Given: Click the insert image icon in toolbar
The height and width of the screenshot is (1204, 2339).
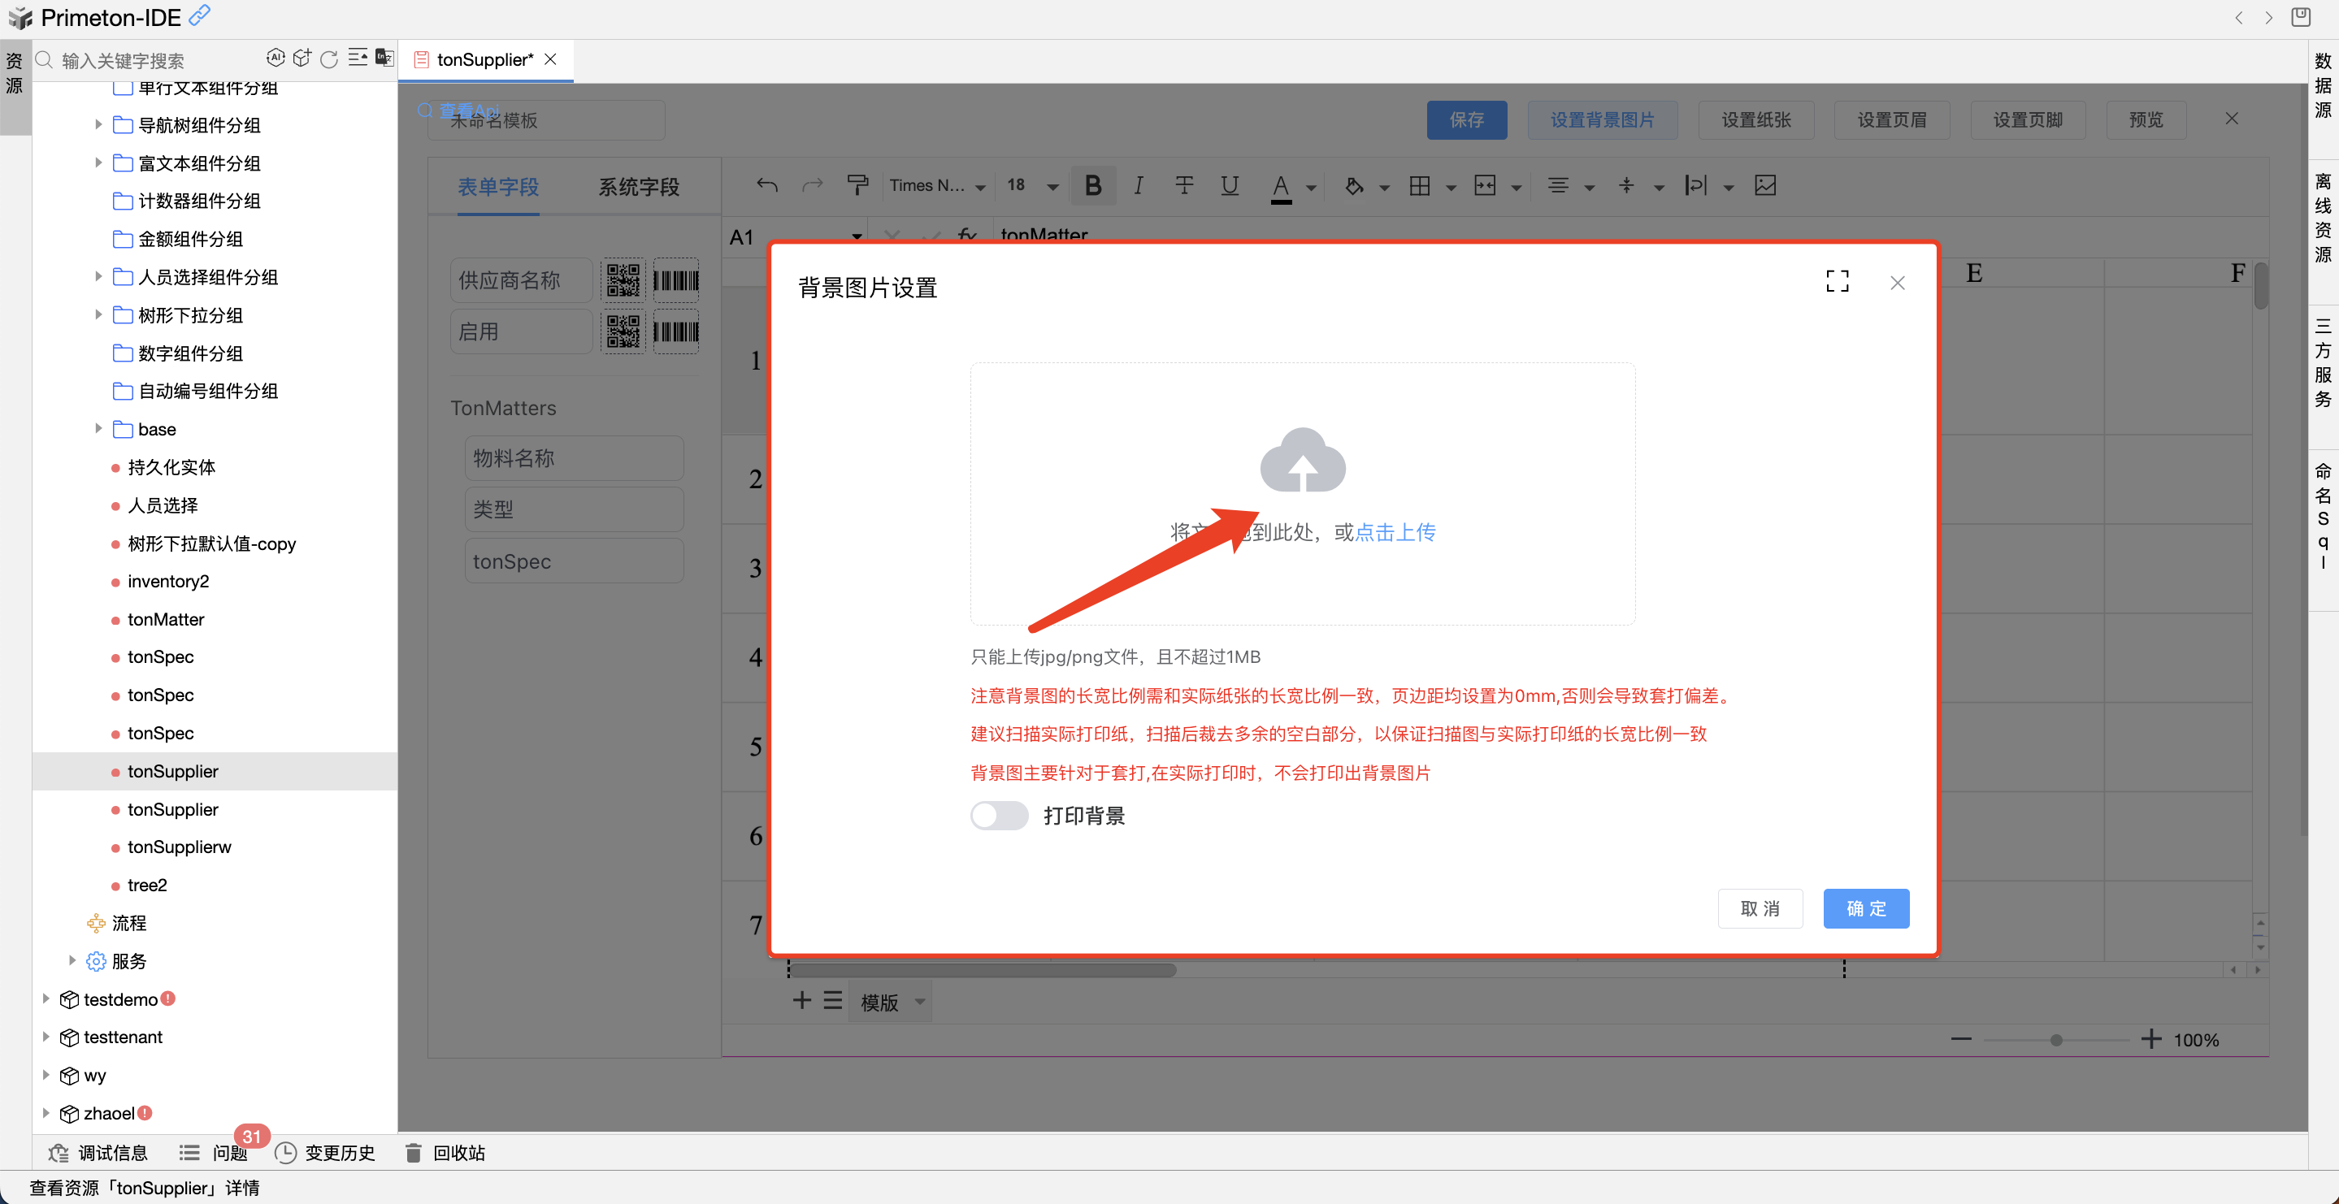Looking at the screenshot, I should click(1764, 186).
